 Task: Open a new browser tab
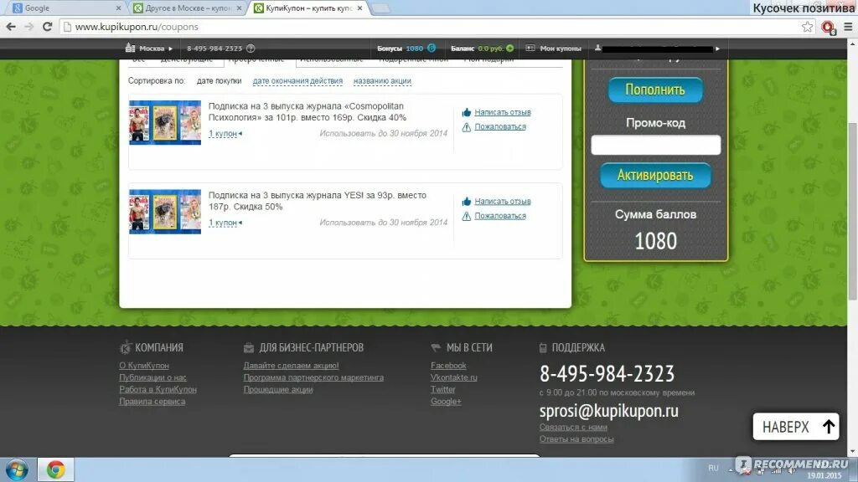(x=381, y=8)
